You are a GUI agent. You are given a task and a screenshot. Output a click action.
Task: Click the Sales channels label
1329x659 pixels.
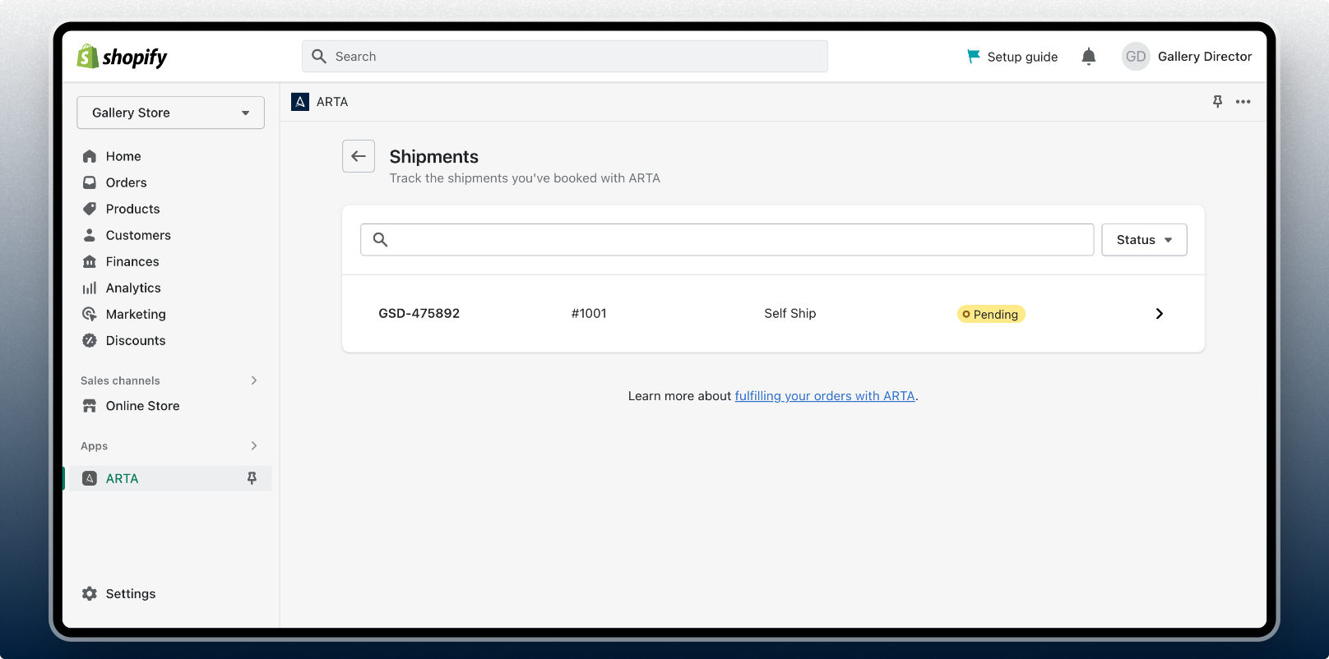(120, 380)
